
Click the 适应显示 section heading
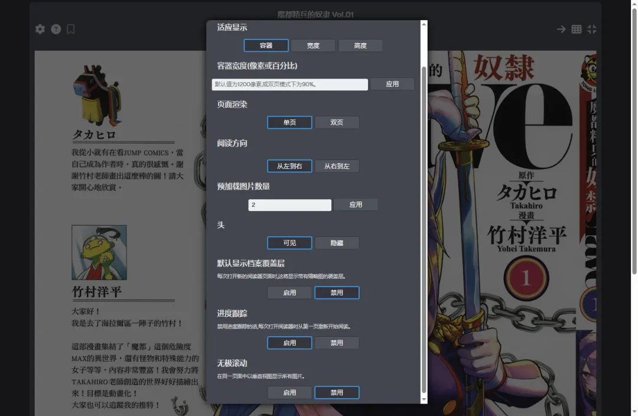coord(232,27)
